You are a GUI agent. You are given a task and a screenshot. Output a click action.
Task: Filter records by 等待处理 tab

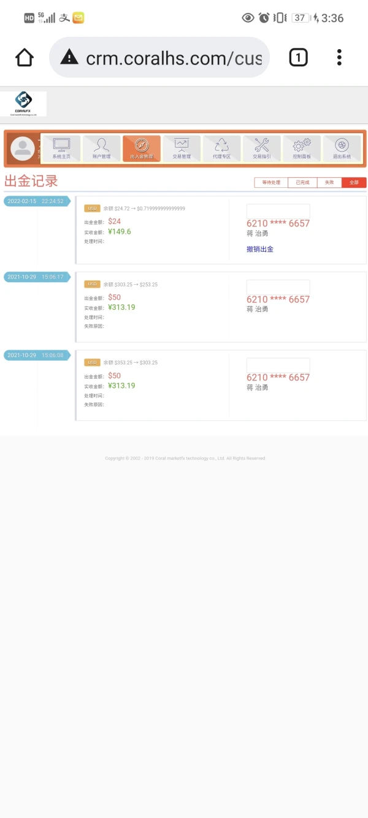point(271,182)
